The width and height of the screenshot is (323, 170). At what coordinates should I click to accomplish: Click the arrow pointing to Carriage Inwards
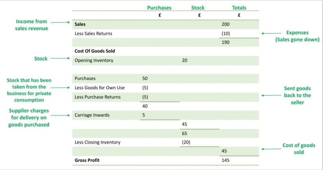(x=60, y=115)
